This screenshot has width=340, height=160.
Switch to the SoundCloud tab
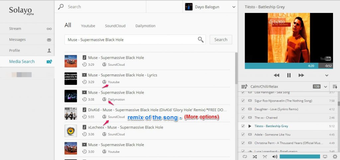pos(115,26)
